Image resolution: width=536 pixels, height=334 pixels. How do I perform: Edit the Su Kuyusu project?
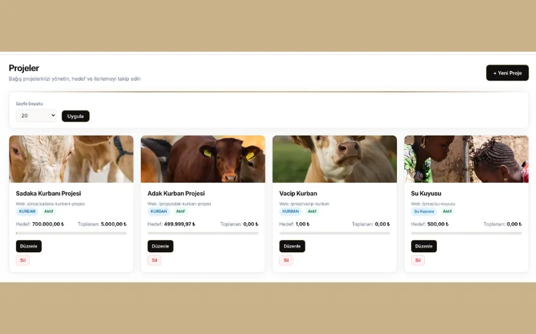[424, 246]
